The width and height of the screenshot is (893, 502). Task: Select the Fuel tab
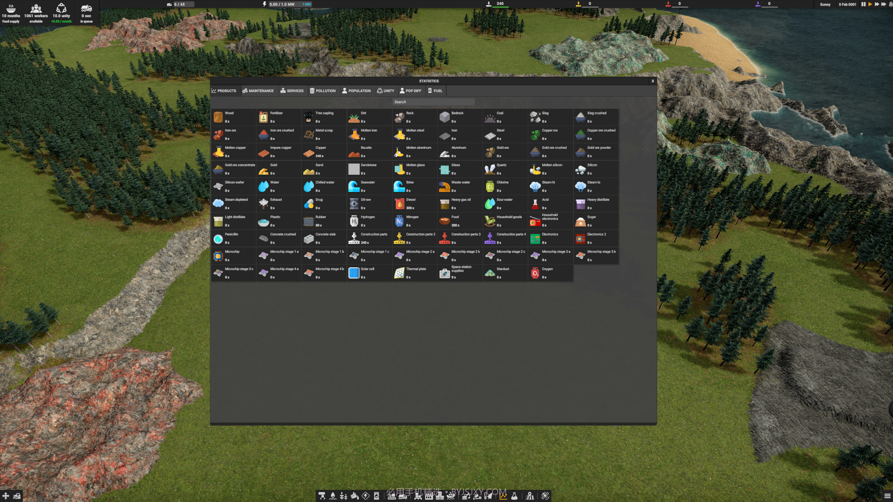click(435, 91)
